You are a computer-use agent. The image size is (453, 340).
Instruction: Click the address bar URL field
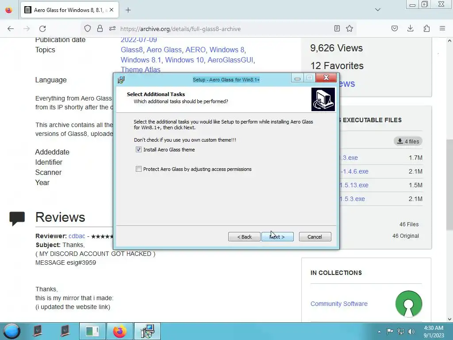(180, 29)
